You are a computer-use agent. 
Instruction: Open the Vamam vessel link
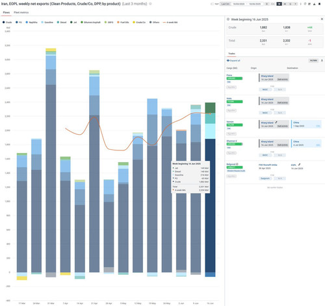click(x=230, y=122)
